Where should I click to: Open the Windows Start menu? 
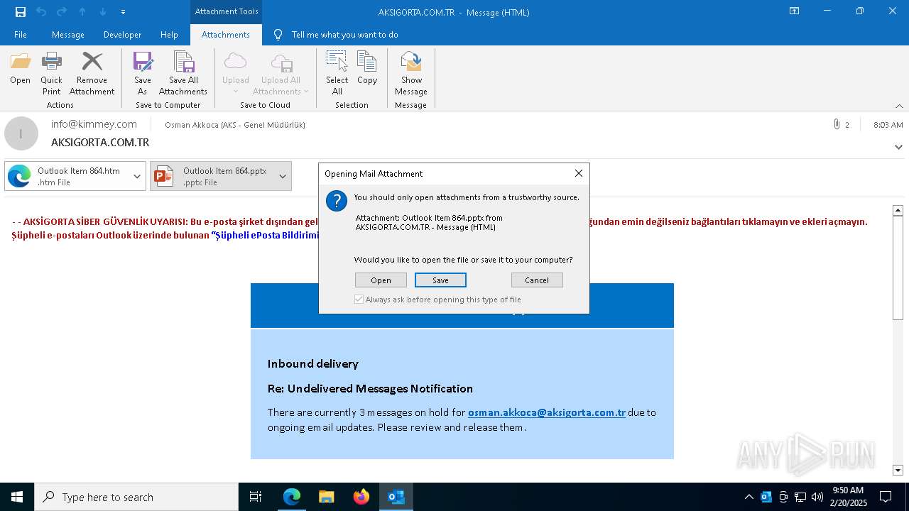[17, 497]
